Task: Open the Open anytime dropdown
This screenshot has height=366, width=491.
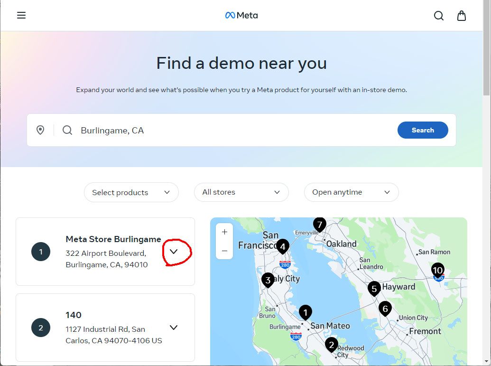Action: (351, 192)
